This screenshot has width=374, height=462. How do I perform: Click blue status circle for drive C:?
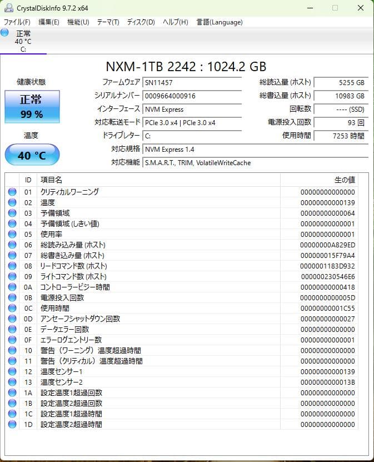coord(4,32)
